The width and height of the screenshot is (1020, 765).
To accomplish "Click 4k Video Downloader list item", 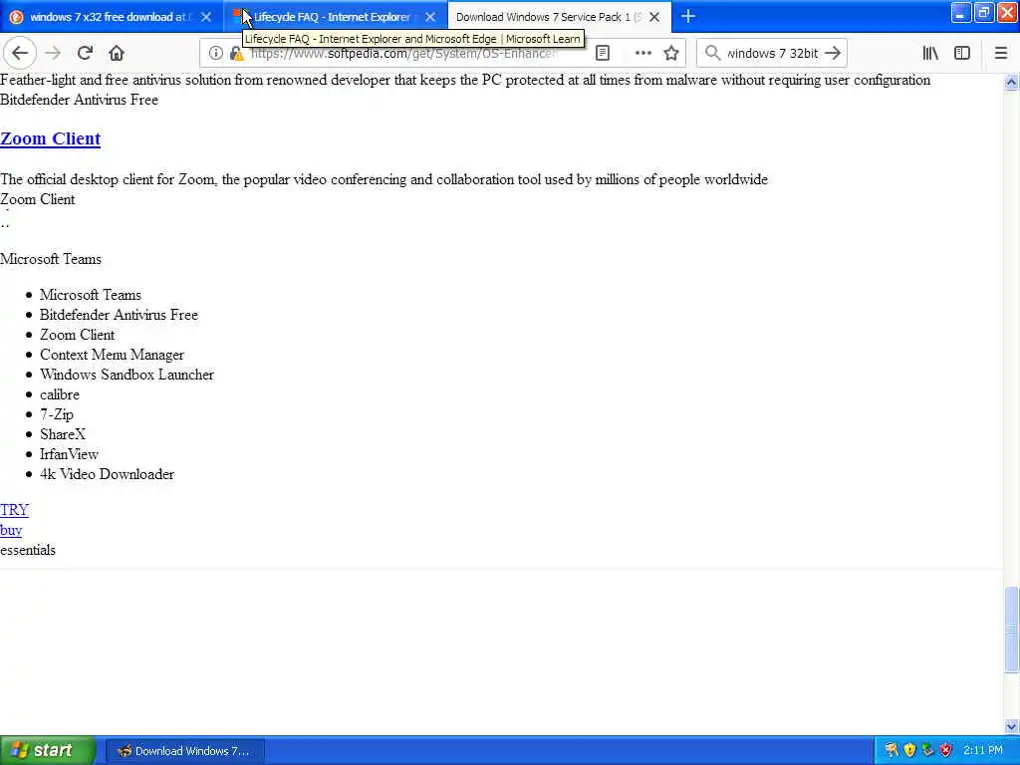I will [x=107, y=474].
